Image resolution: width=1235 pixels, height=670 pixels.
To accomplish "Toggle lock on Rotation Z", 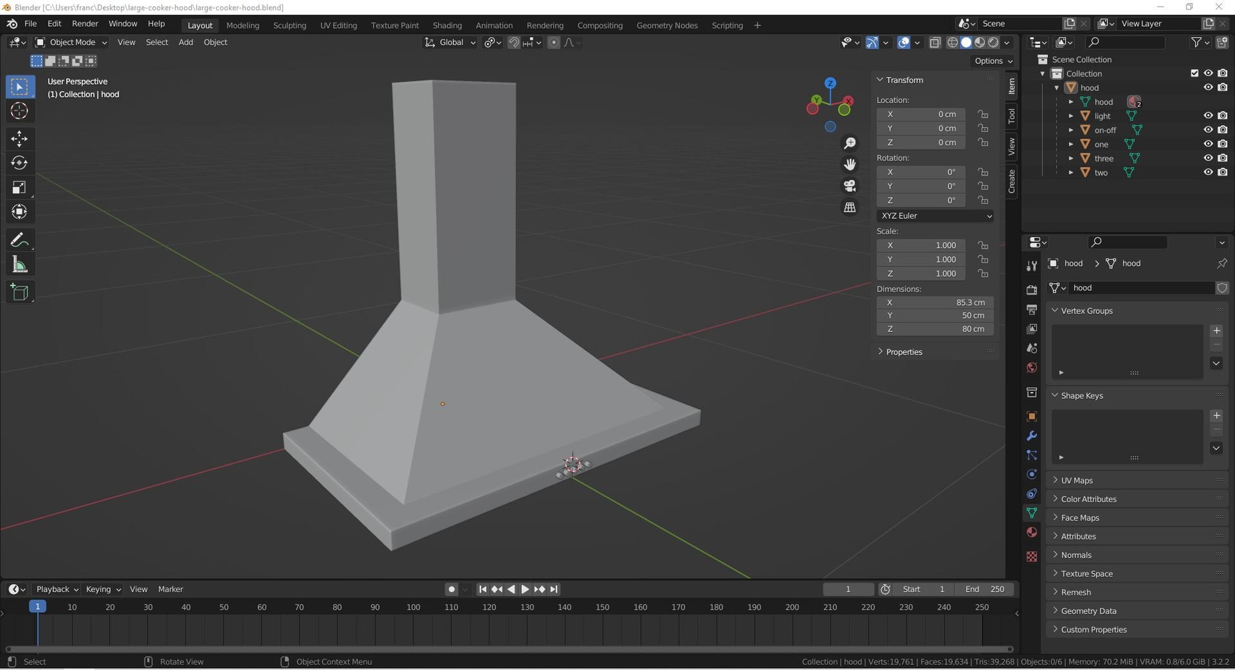I will (x=983, y=200).
